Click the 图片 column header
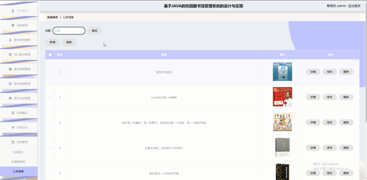This screenshot has width=367, height=180. 282,55
